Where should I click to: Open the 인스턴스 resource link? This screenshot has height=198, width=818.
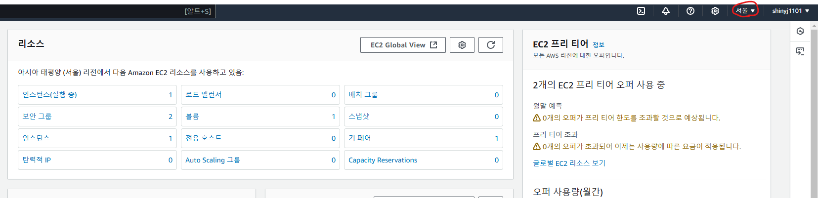(x=36, y=138)
